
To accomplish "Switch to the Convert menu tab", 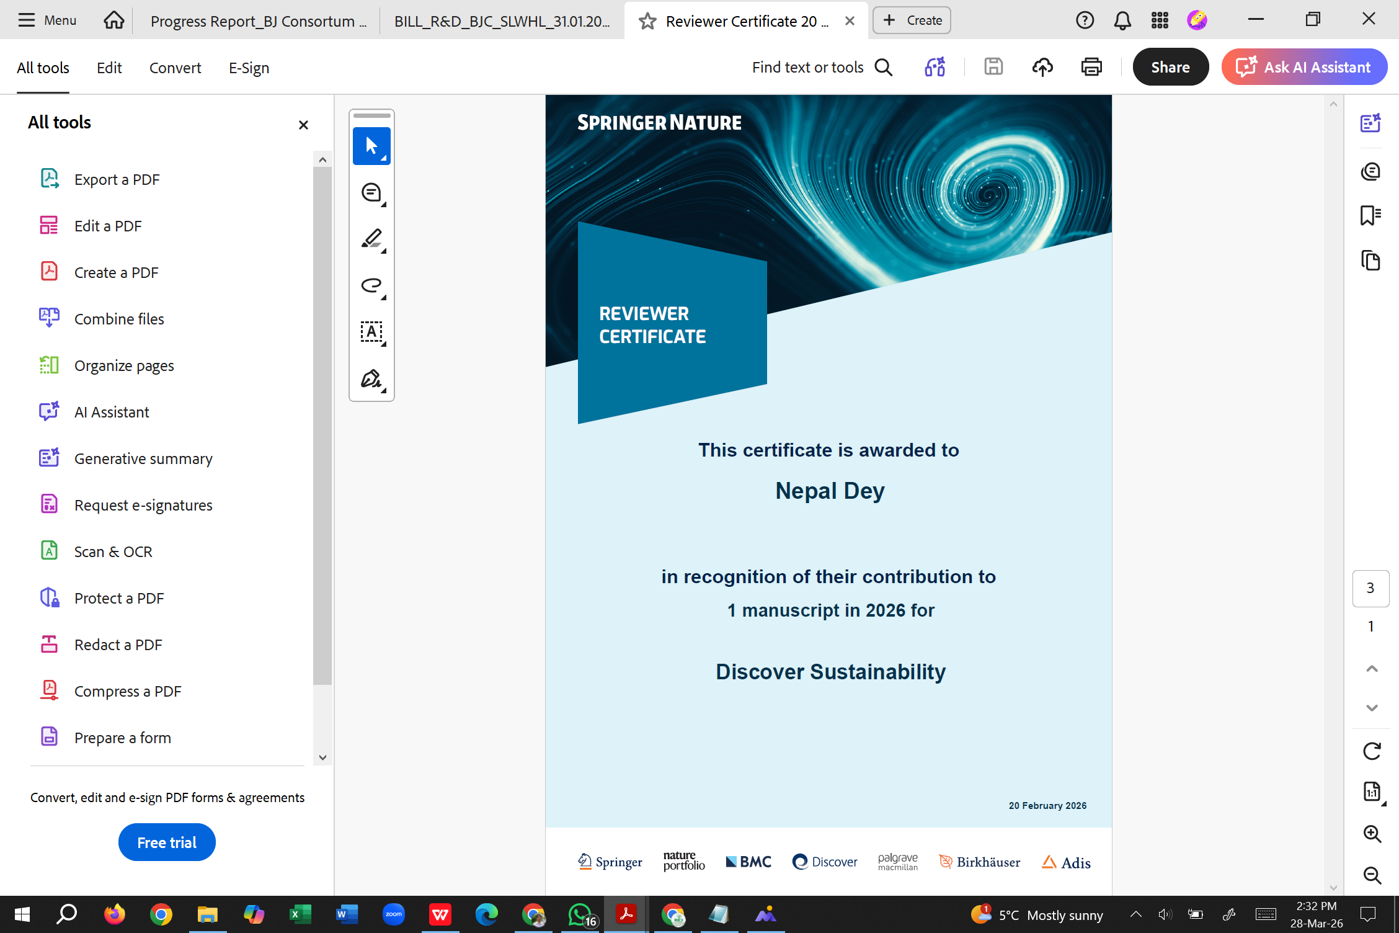I will [x=175, y=68].
